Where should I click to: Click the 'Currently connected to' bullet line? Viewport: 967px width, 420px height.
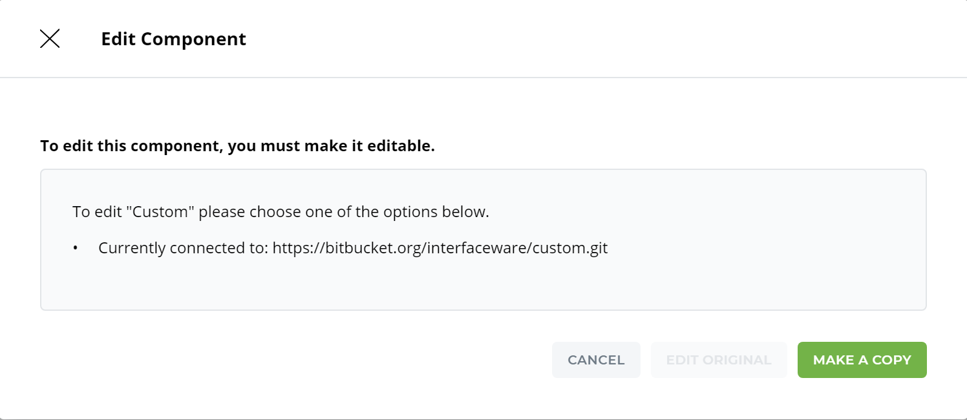tap(352, 247)
